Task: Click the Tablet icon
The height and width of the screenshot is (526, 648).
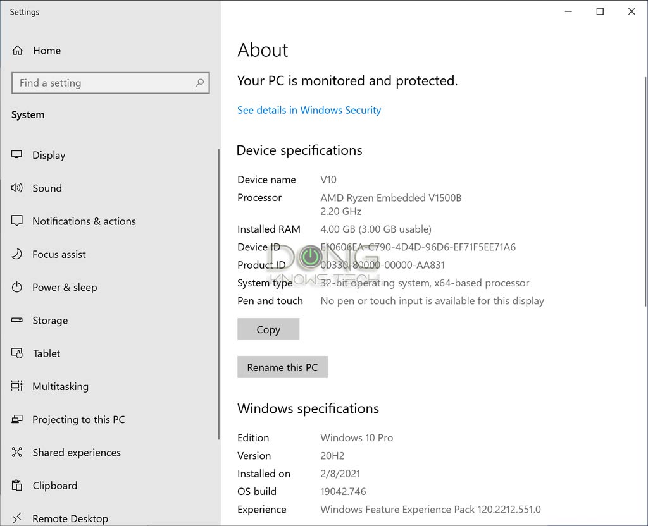Action: tap(16, 353)
